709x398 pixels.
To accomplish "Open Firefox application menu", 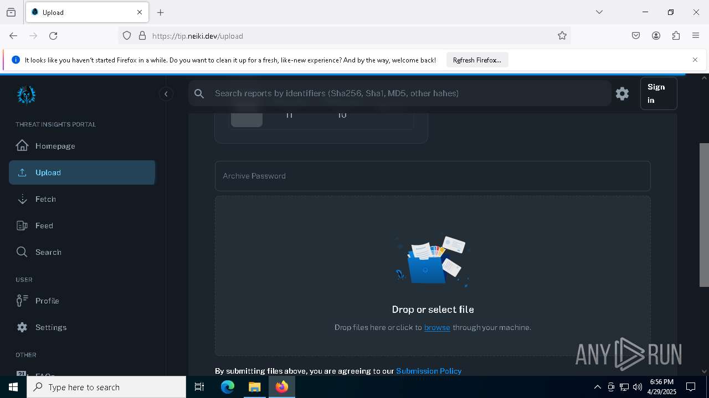I will coord(696,35).
